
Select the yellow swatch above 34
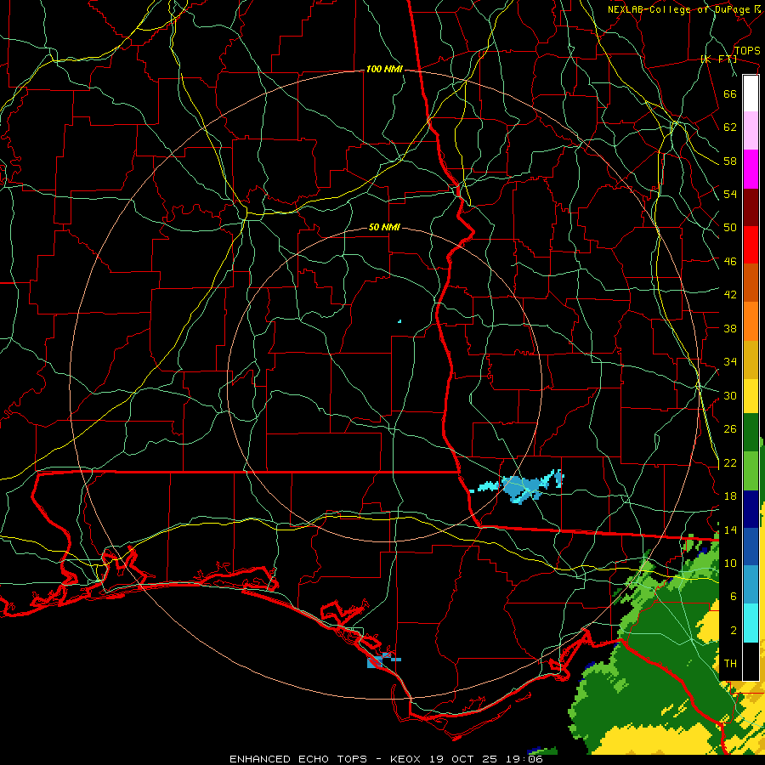tap(751, 396)
